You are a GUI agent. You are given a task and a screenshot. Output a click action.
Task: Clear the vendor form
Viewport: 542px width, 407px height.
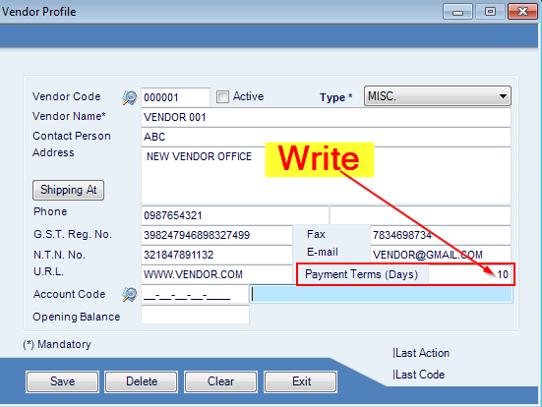click(x=221, y=381)
